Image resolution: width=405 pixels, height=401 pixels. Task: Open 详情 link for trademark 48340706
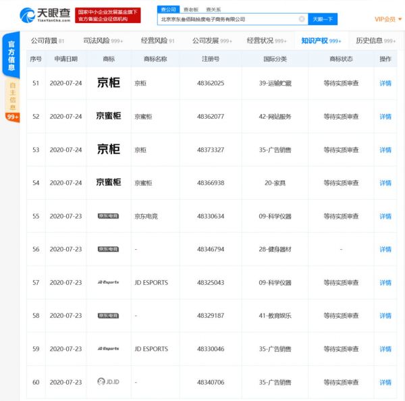point(385,383)
